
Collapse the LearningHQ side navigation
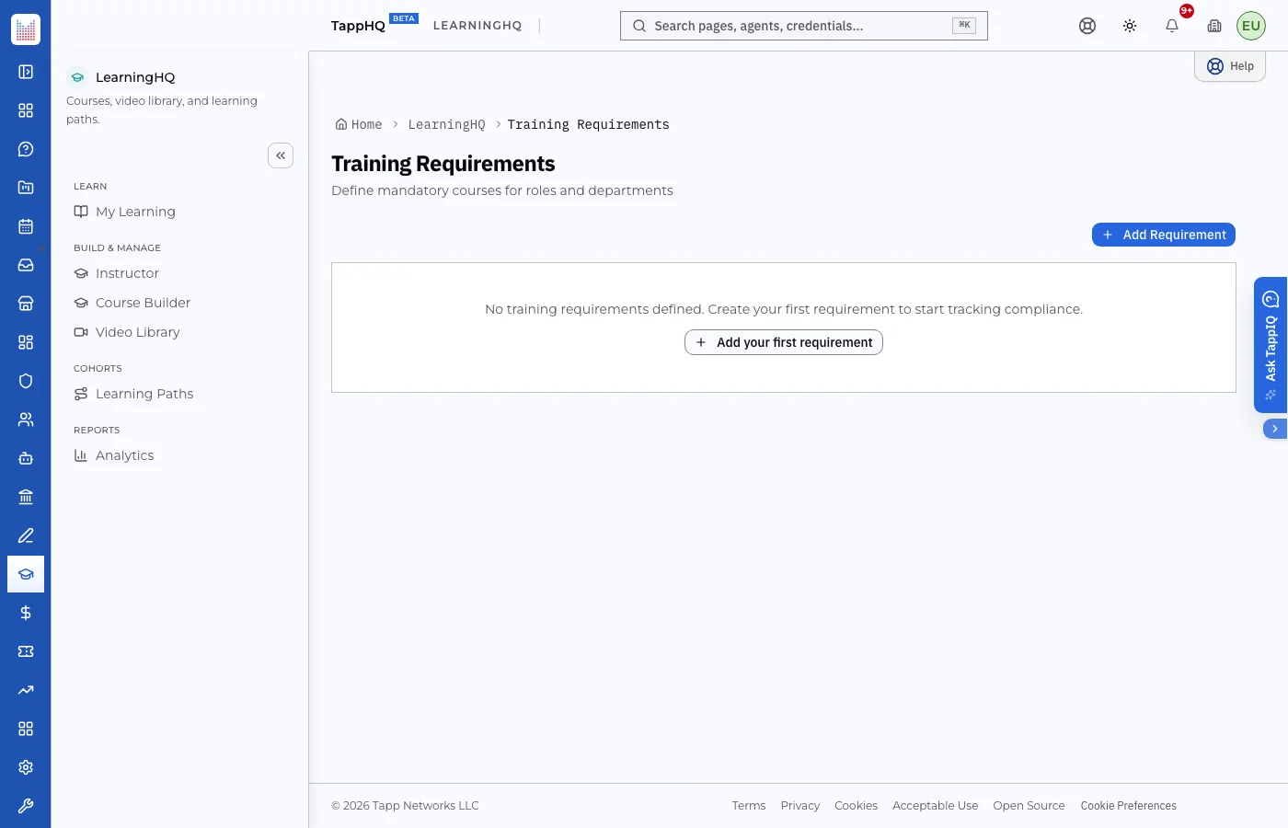pos(281,155)
